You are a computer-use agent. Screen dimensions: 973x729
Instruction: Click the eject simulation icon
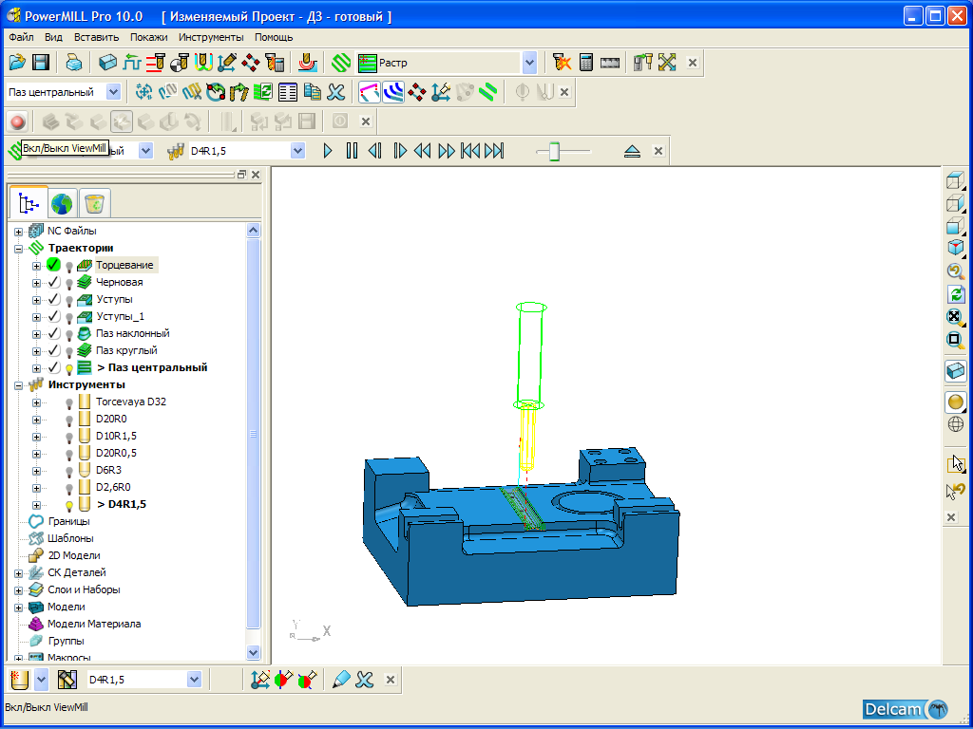[632, 151]
